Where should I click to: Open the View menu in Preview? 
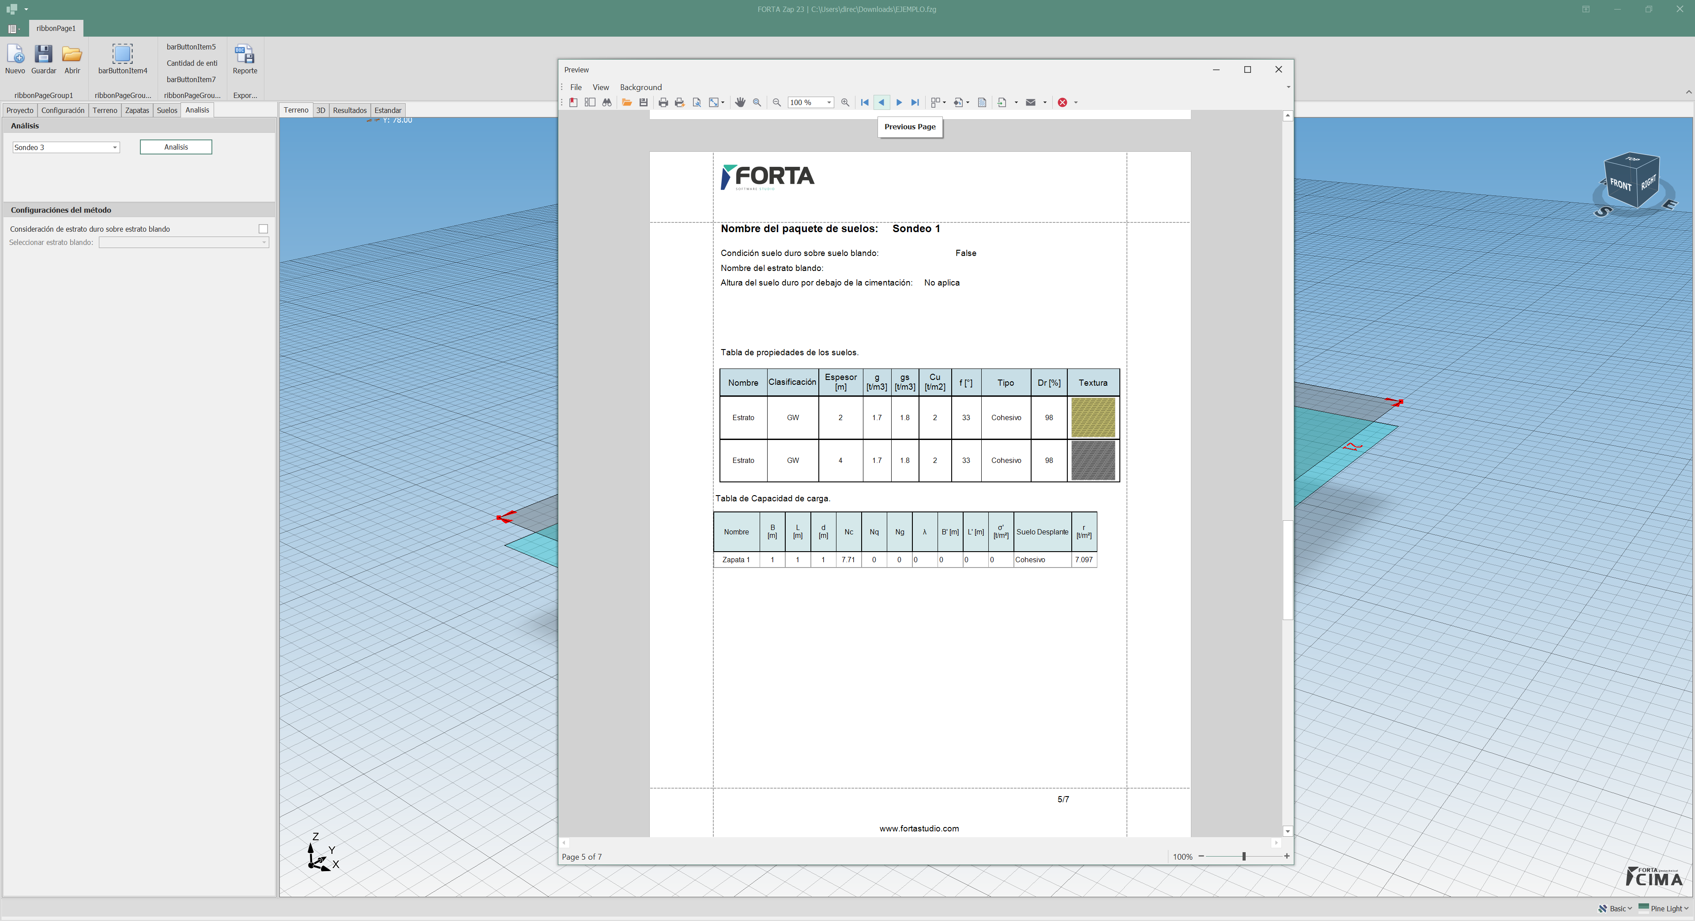pyautogui.click(x=601, y=87)
